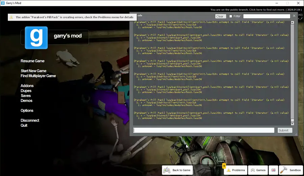Viewport: 304px width, 176px height.
Task: Click the controller icon on Games button
Action: (253, 170)
